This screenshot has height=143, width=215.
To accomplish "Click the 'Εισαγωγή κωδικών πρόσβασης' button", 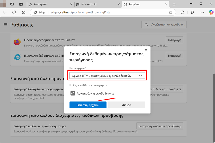I will click(x=160, y=126).
